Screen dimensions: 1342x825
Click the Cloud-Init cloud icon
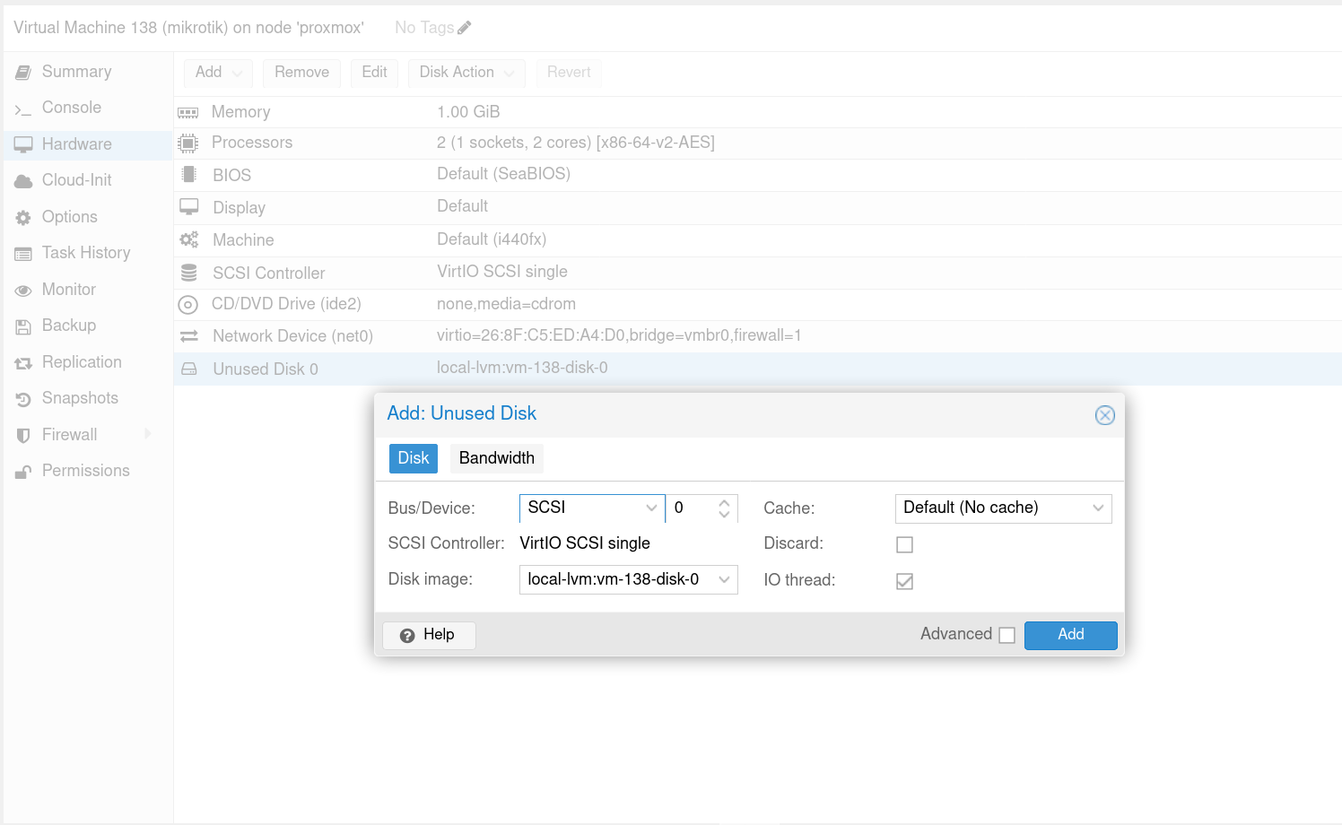tap(23, 181)
